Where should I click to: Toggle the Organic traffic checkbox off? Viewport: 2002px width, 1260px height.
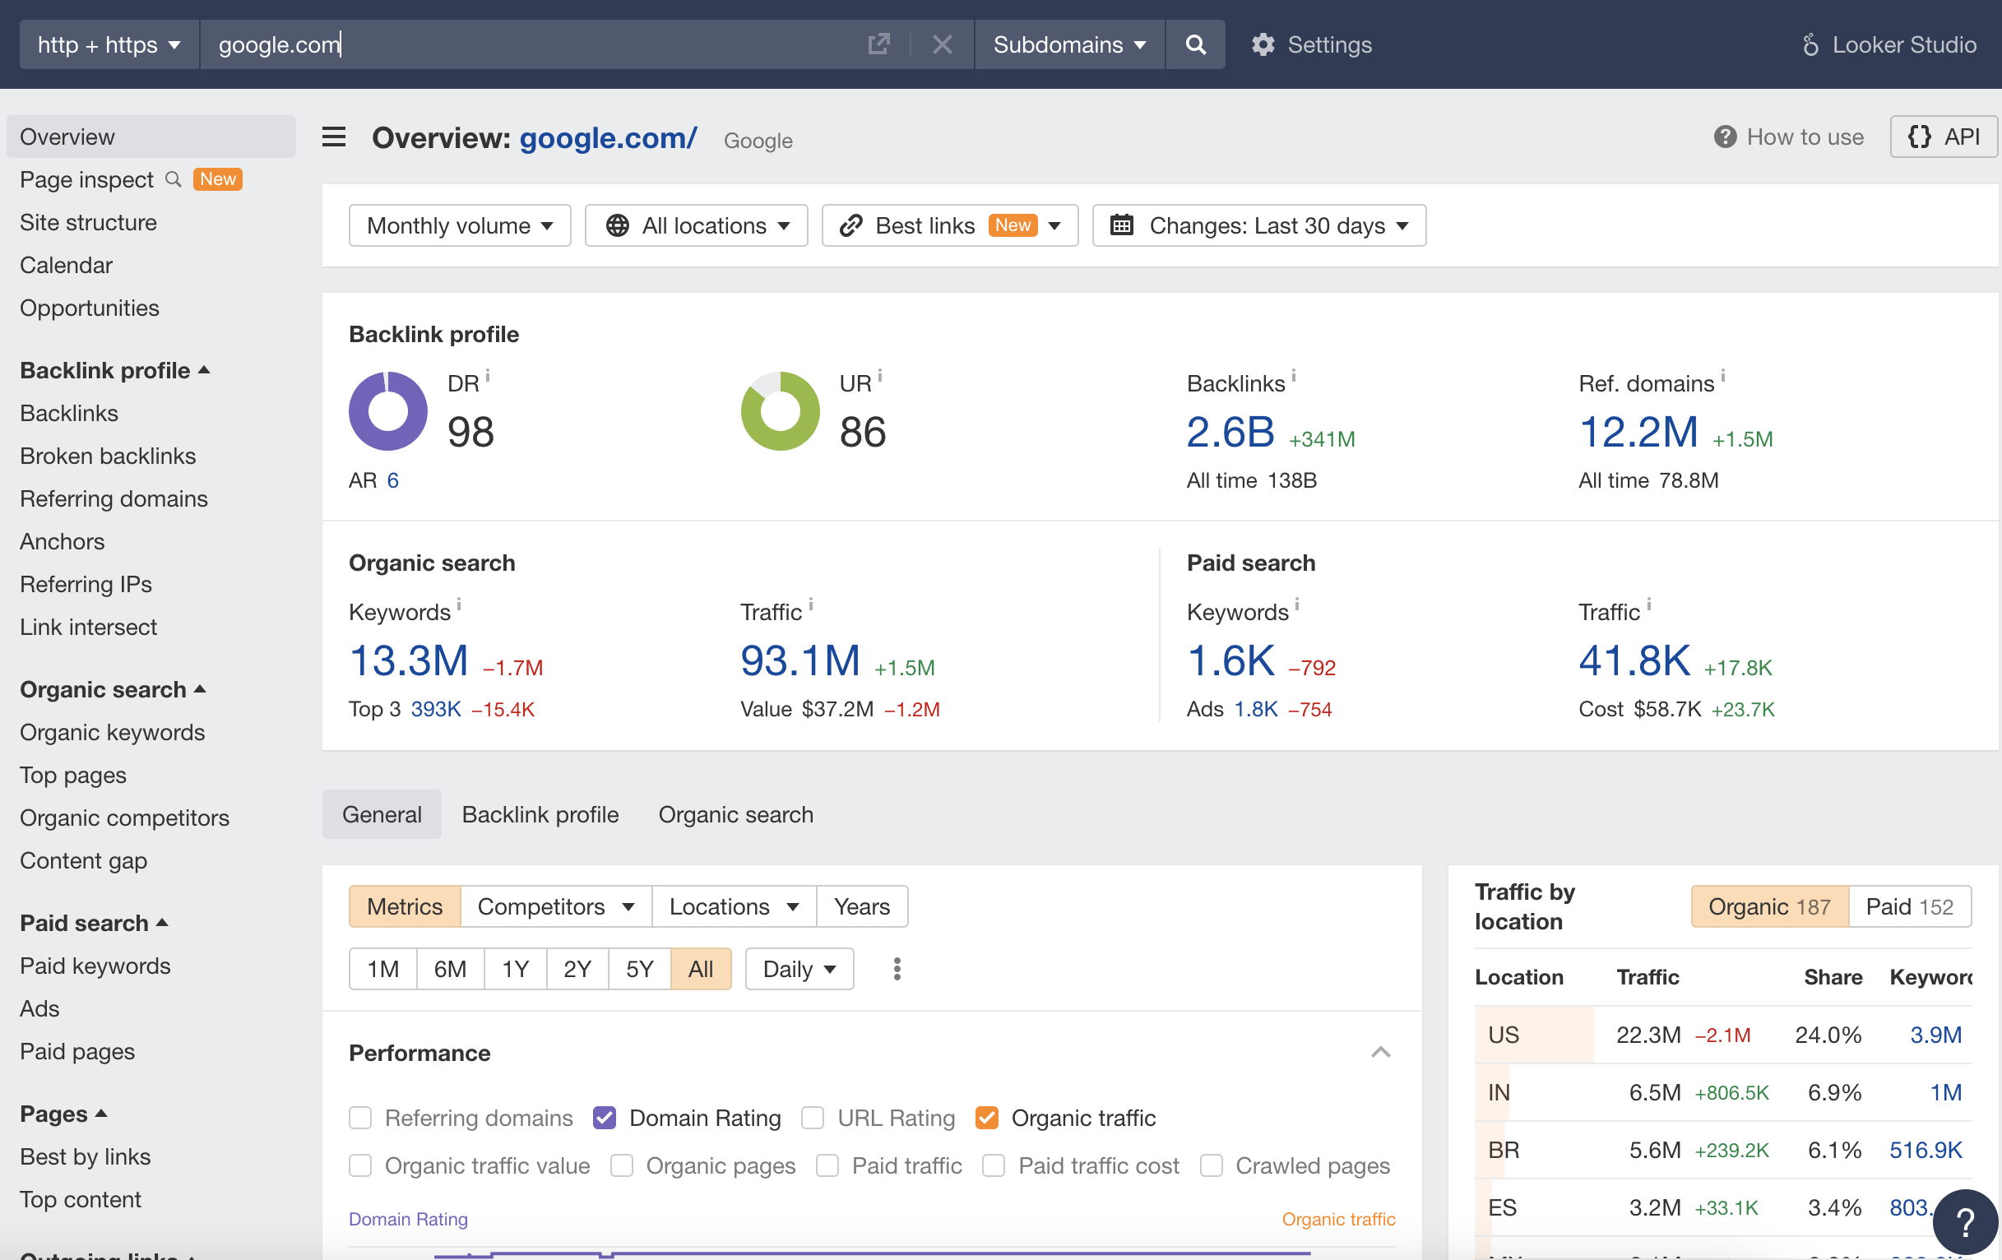[x=986, y=1117]
